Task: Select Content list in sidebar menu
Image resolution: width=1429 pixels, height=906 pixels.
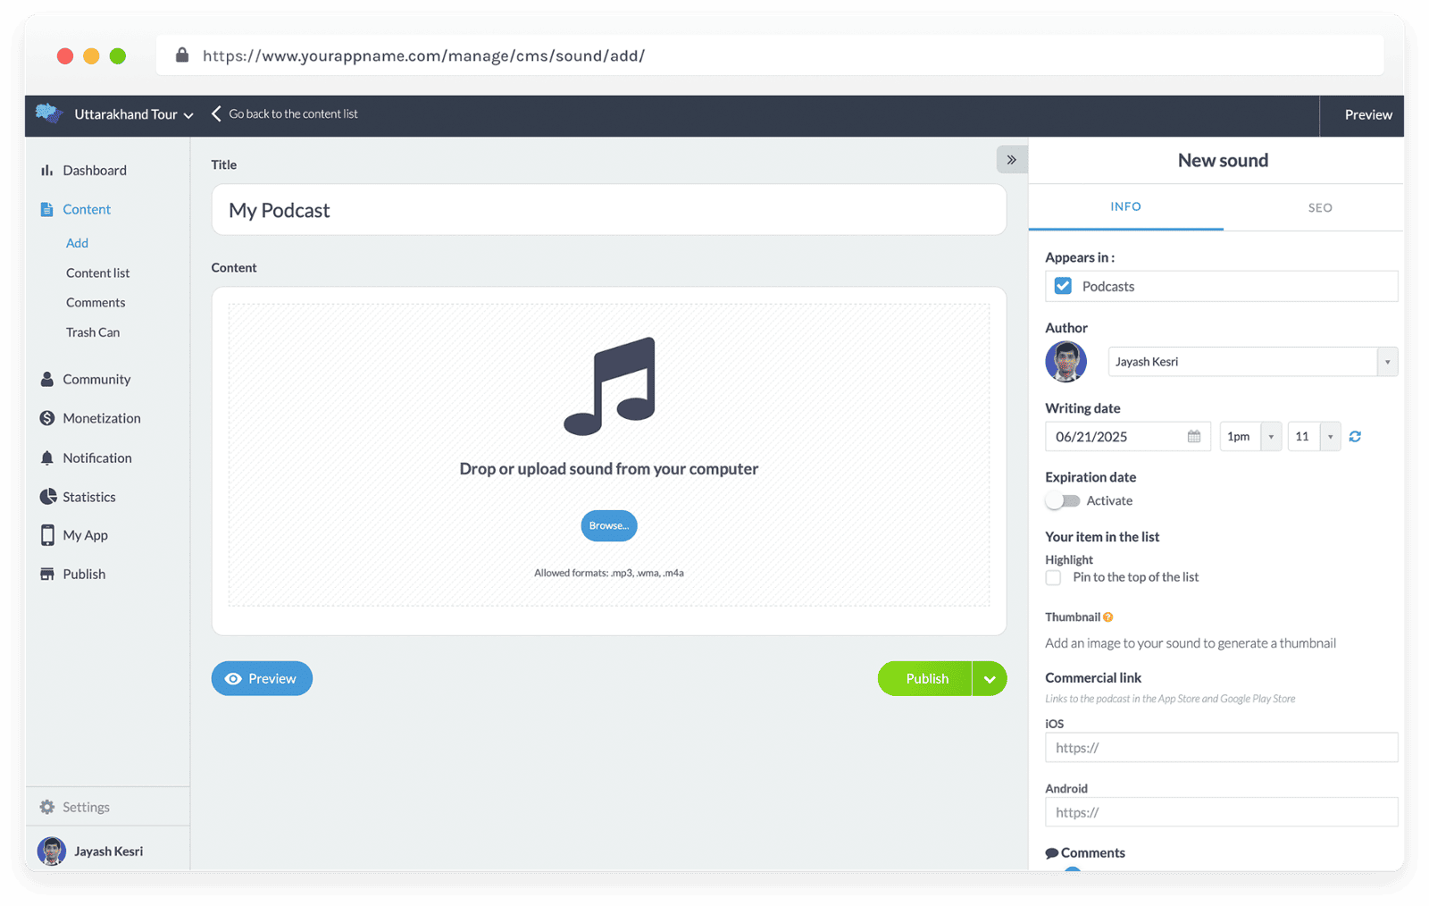Action: pos(98,273)
